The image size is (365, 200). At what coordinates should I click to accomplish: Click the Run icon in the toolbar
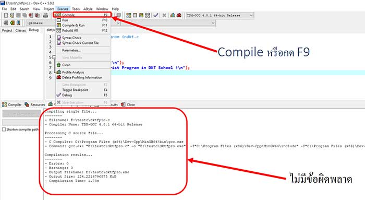coord(135,15)
